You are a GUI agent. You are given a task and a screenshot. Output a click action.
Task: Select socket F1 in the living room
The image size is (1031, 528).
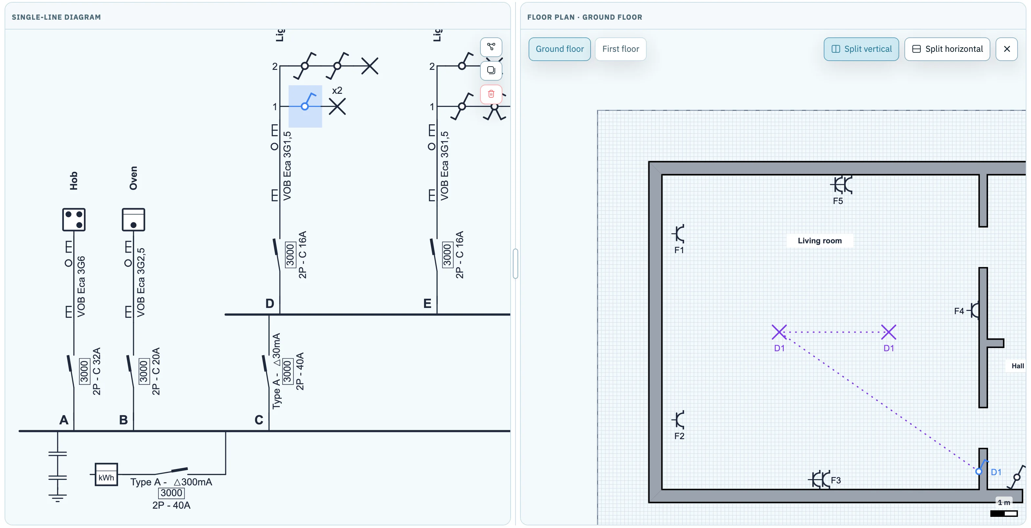coord(679,234)
